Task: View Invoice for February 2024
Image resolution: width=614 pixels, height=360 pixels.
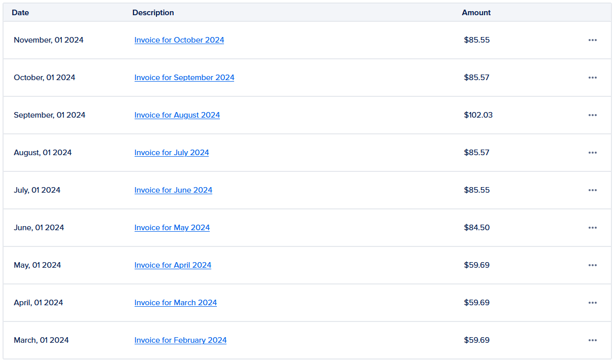Action: pos(180,340)
